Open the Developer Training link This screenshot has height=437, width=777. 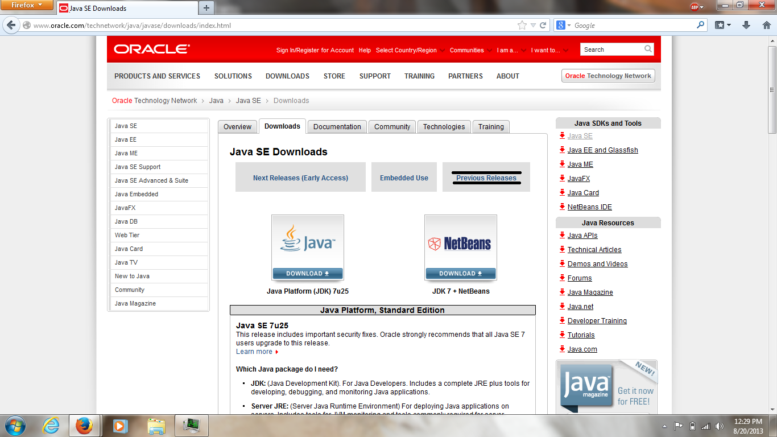click(597, 320)
